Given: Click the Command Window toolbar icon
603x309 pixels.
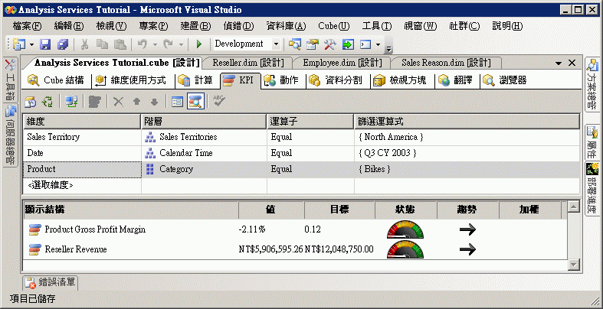Looking at the screenshot, I should point(365,44).
